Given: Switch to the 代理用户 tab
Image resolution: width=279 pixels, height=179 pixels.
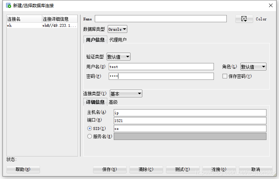Looking at the screenshot, I should (118, 40).
